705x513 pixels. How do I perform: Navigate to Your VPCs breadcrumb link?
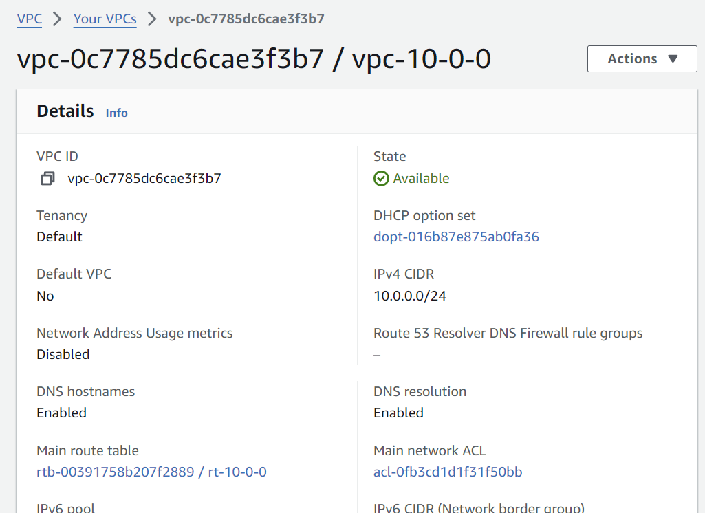click(105, 19)
